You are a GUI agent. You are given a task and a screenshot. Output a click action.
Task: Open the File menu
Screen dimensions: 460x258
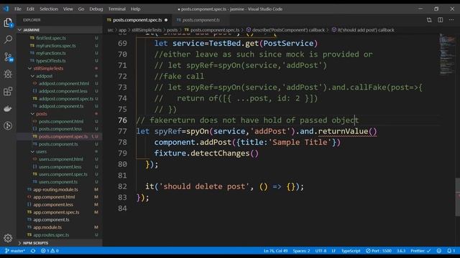tap(18, 9)
